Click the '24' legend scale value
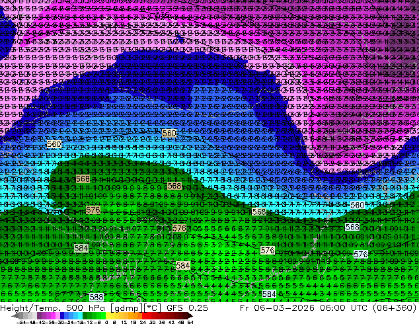The image size is (419, 324). tap(143, 322)
